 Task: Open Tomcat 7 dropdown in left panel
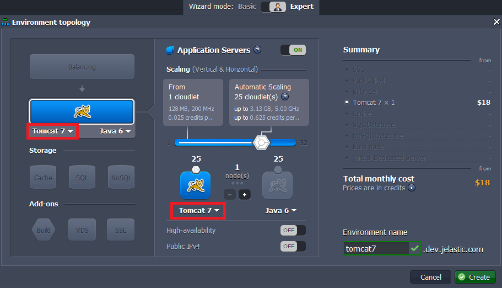52,131
